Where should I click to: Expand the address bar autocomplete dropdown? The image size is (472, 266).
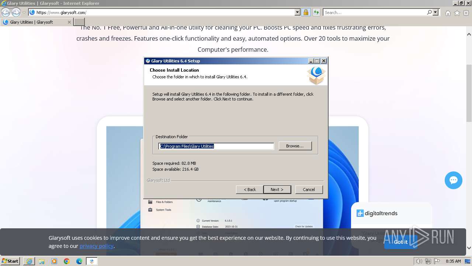(x=298, y=13)
